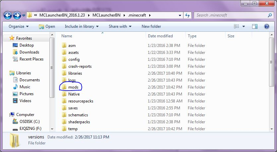
Task: Expand arrow after .minecraft breadcrumb
Action: pos(150,15)
